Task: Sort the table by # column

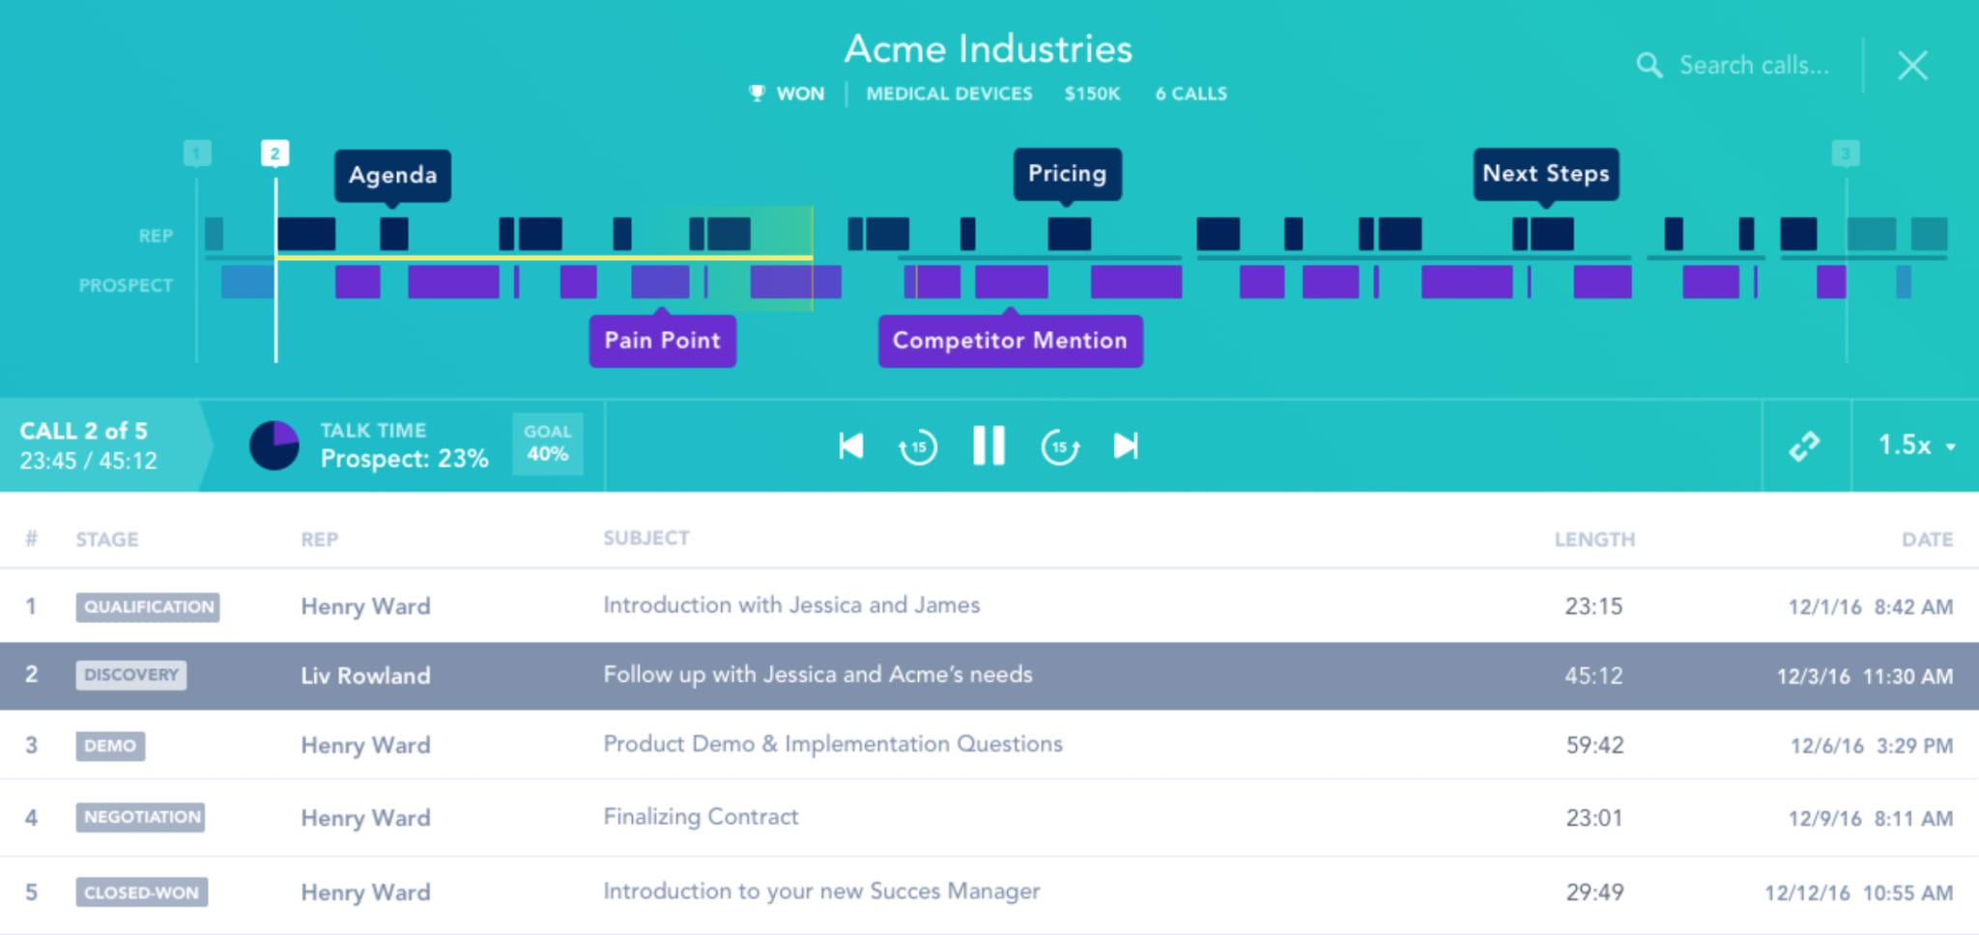Action: click(x=31, y=539)
